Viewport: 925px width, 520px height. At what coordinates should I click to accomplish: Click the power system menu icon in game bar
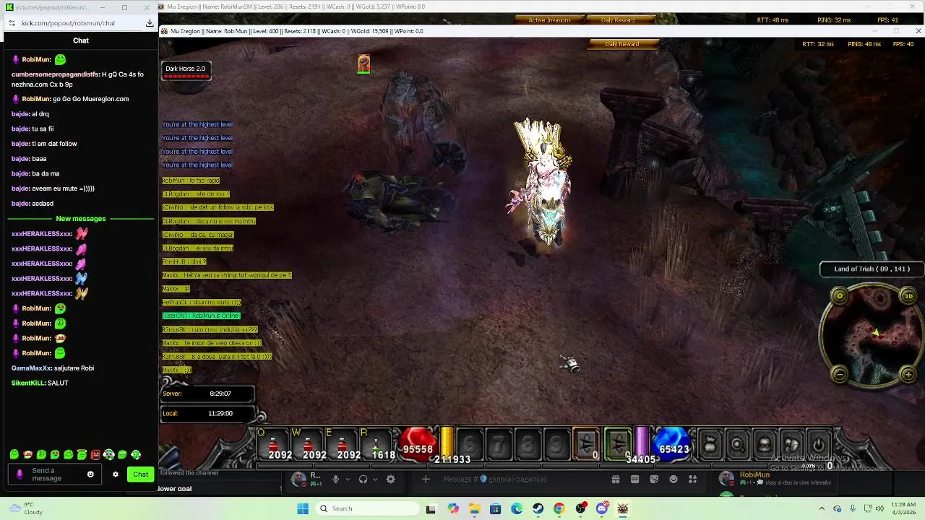(818, 445)
